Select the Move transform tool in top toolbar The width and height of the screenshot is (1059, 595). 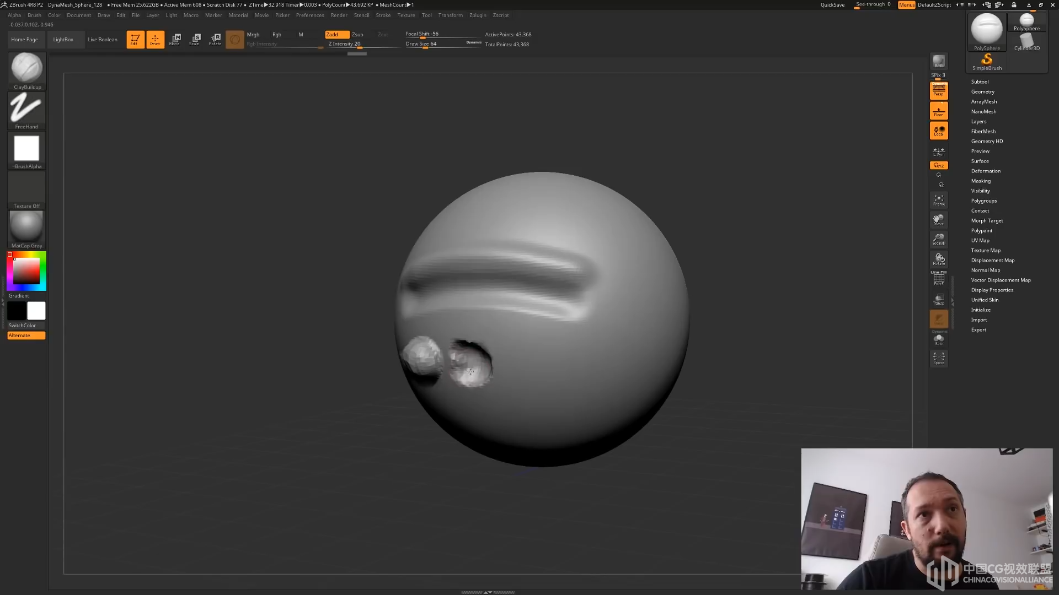[175, 39]
